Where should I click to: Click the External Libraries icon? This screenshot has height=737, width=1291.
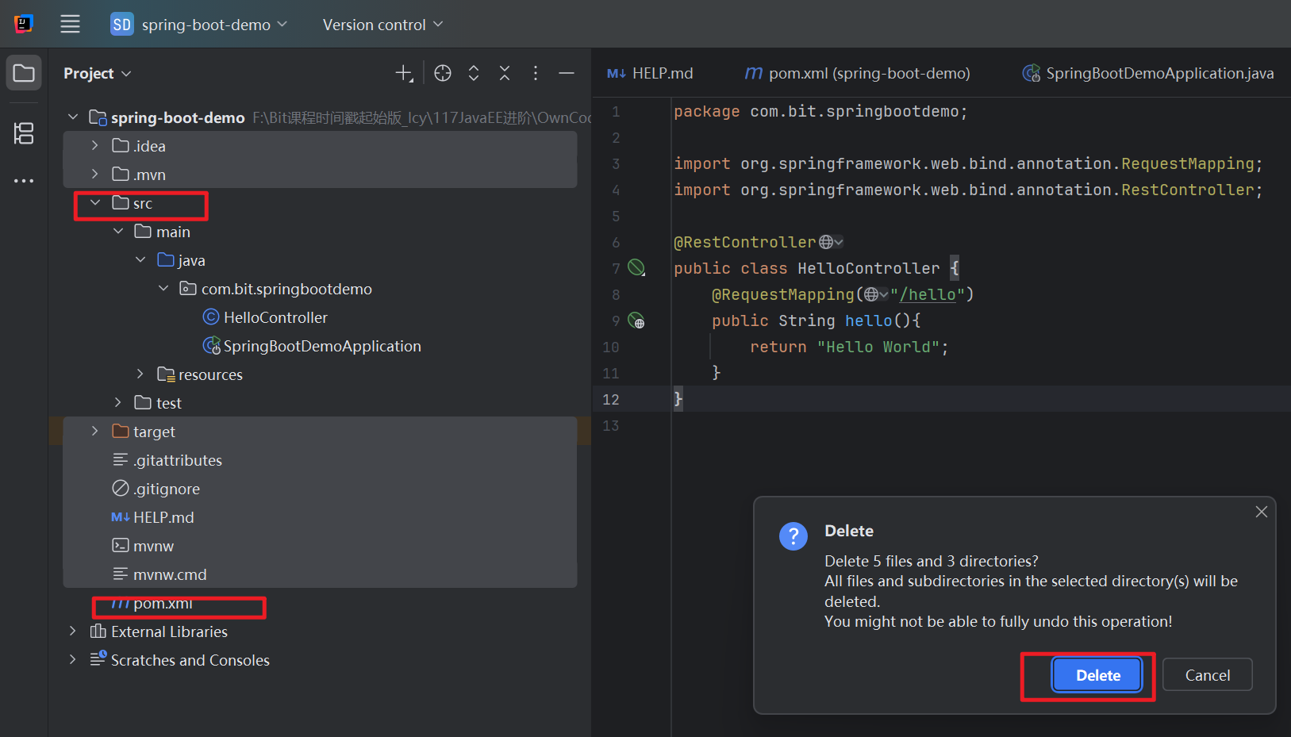coord(98,631)
